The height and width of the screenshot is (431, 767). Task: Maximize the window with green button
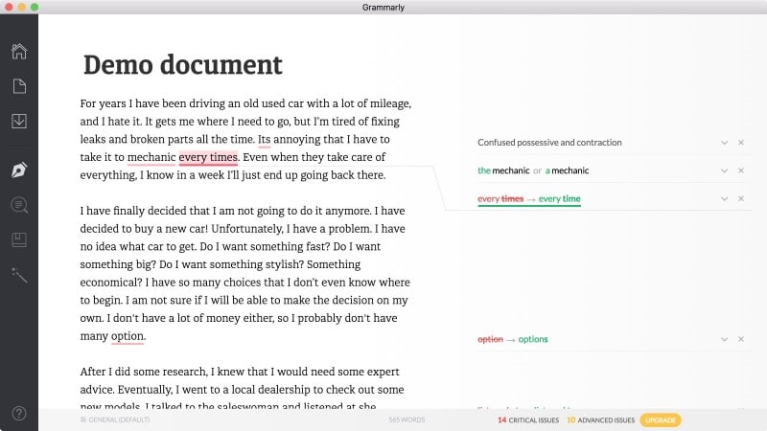click(35, 7)
